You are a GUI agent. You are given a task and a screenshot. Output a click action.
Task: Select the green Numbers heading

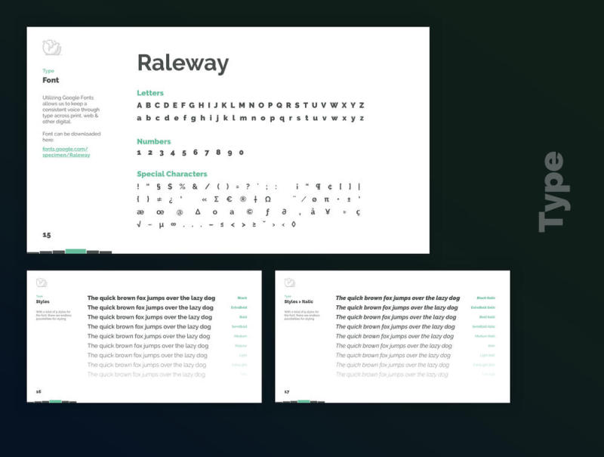(x=153, y=141)
